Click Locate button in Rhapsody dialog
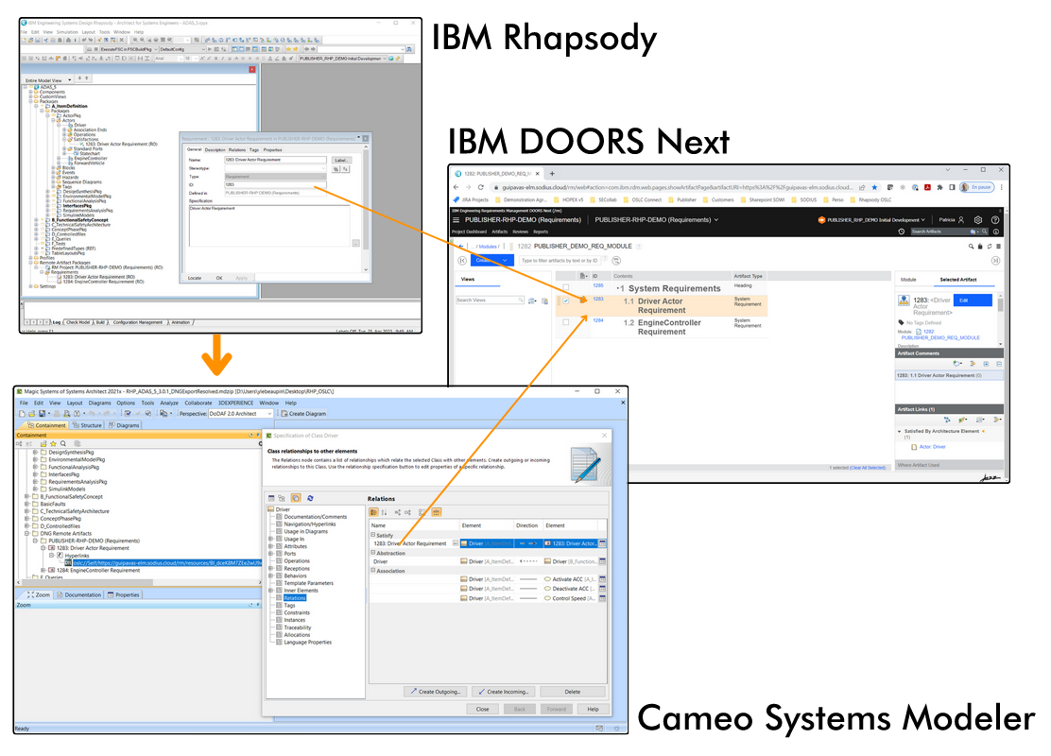This screenshot has height=756, width=1051. 195,278
